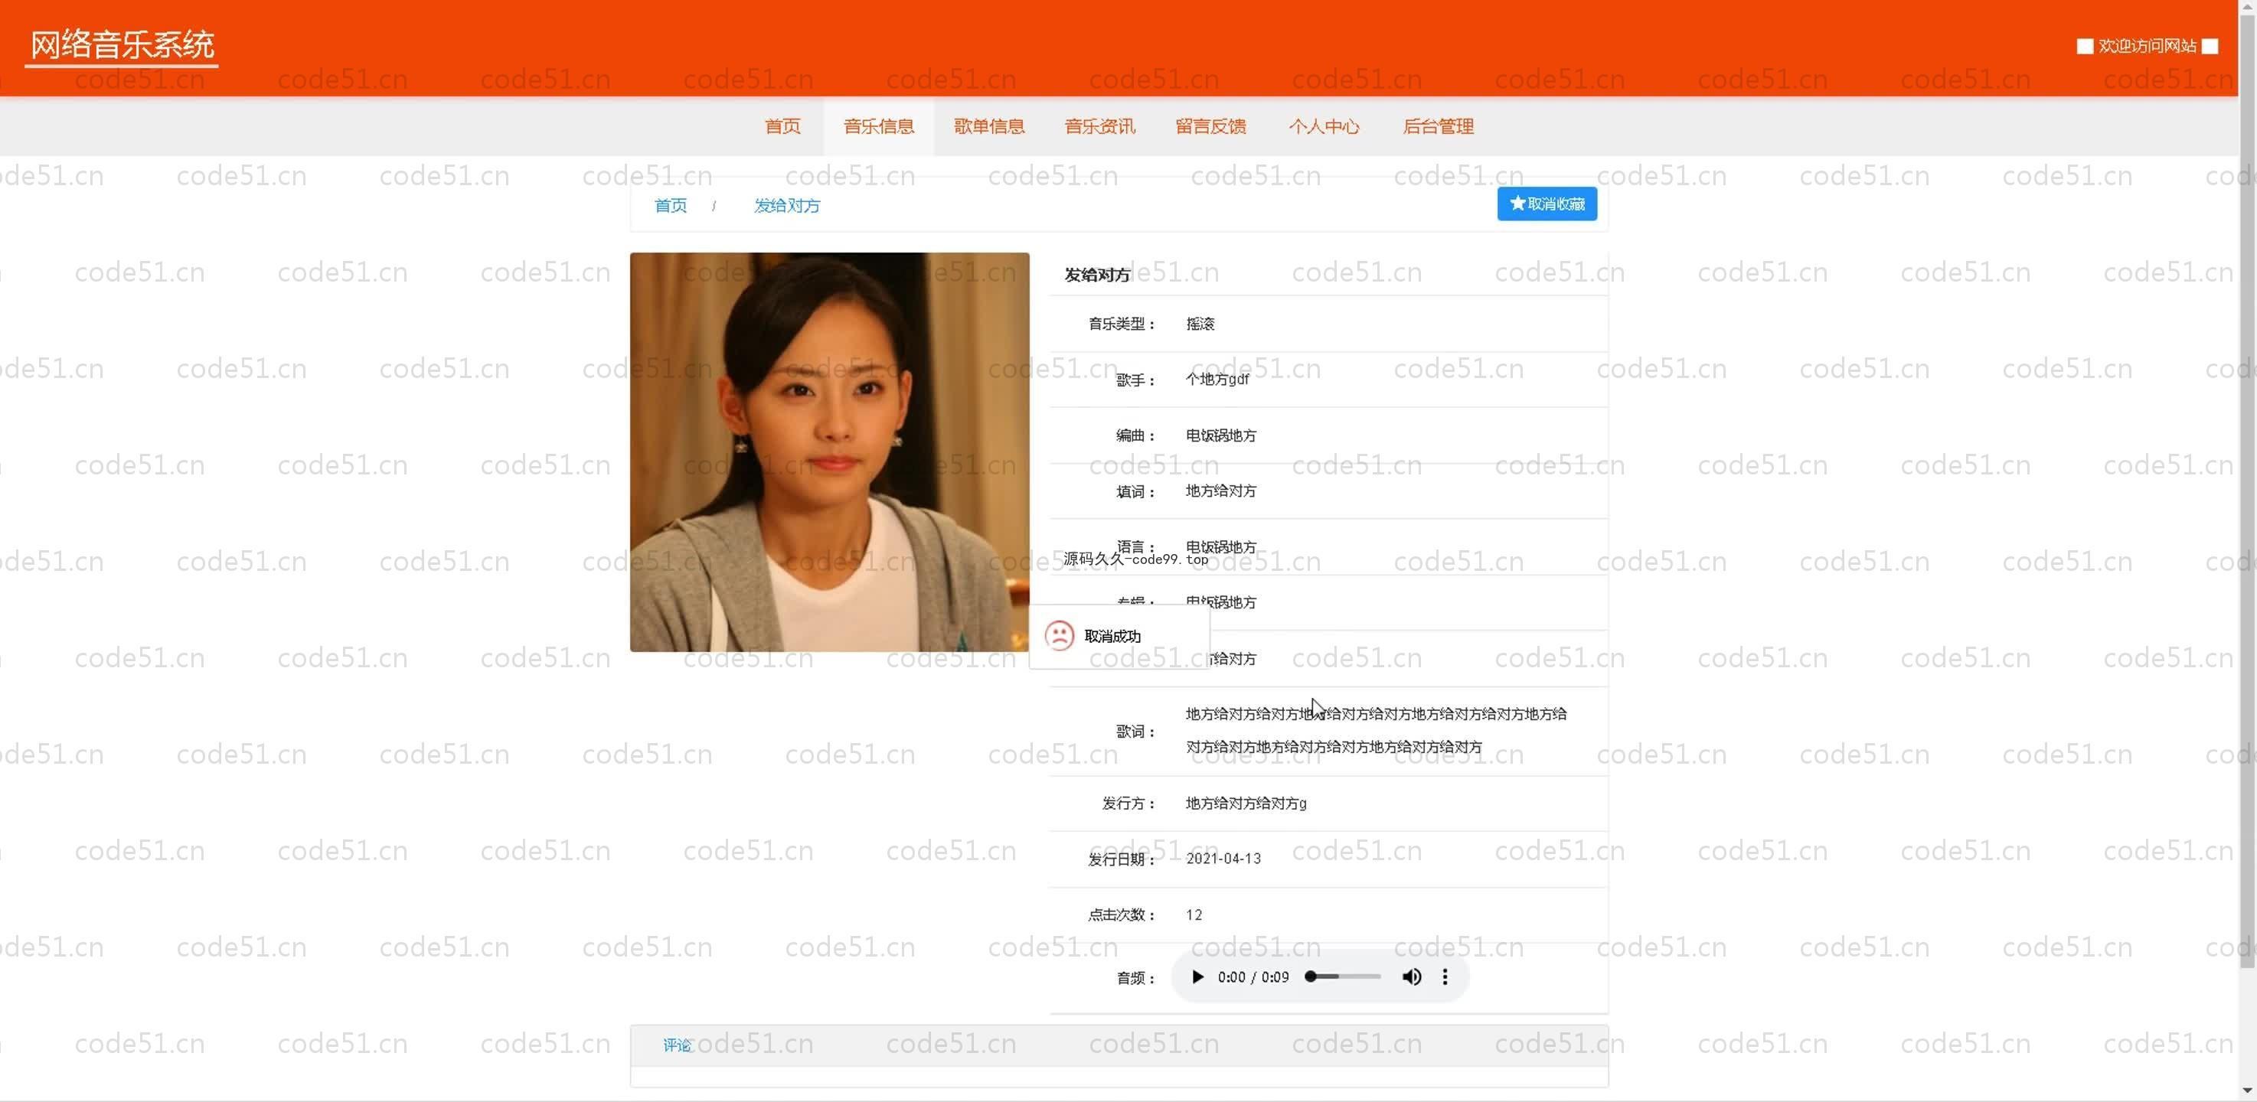Screen dimensions: 2257x1102
Task: Click the release date 2021-04-13
Action: [x=1223, y=859]
